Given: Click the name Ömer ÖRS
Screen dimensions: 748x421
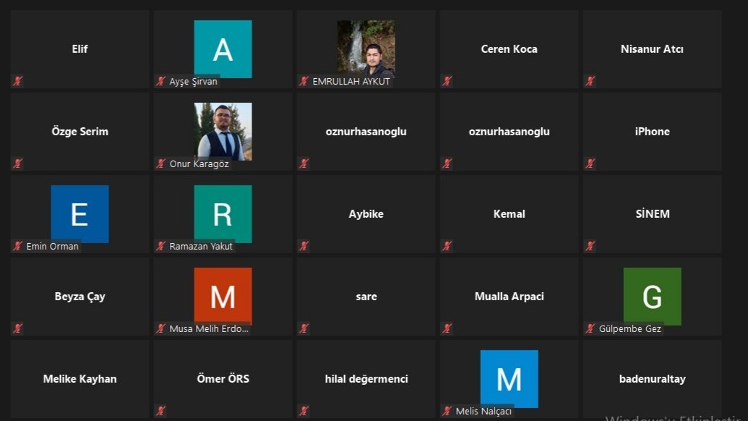Looking at the screenshot, I should click(223, 378).
